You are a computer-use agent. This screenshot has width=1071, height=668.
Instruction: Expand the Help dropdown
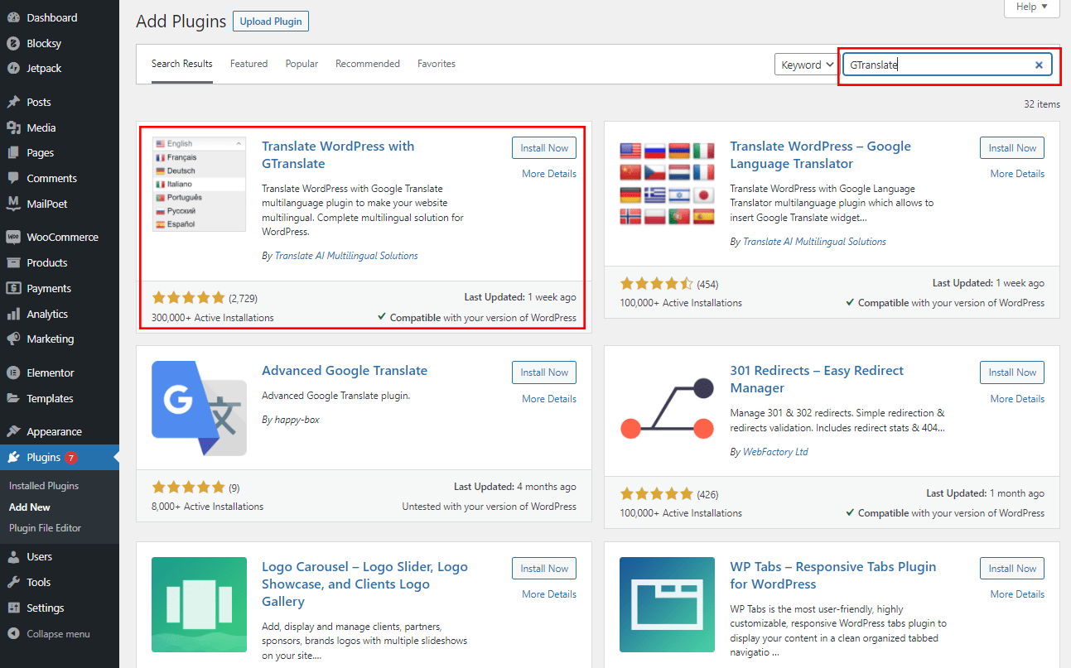tap(1030, 7)
